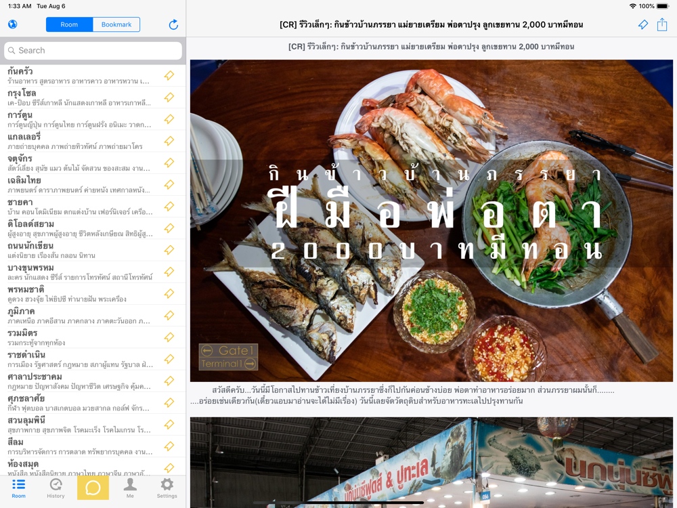
Task: Open the Settings tab
Action: pyautogui.click(x=167, y=488)
